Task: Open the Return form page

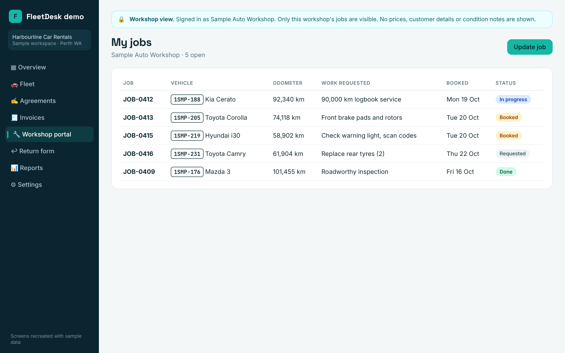Action: click(x=49, y=151)
